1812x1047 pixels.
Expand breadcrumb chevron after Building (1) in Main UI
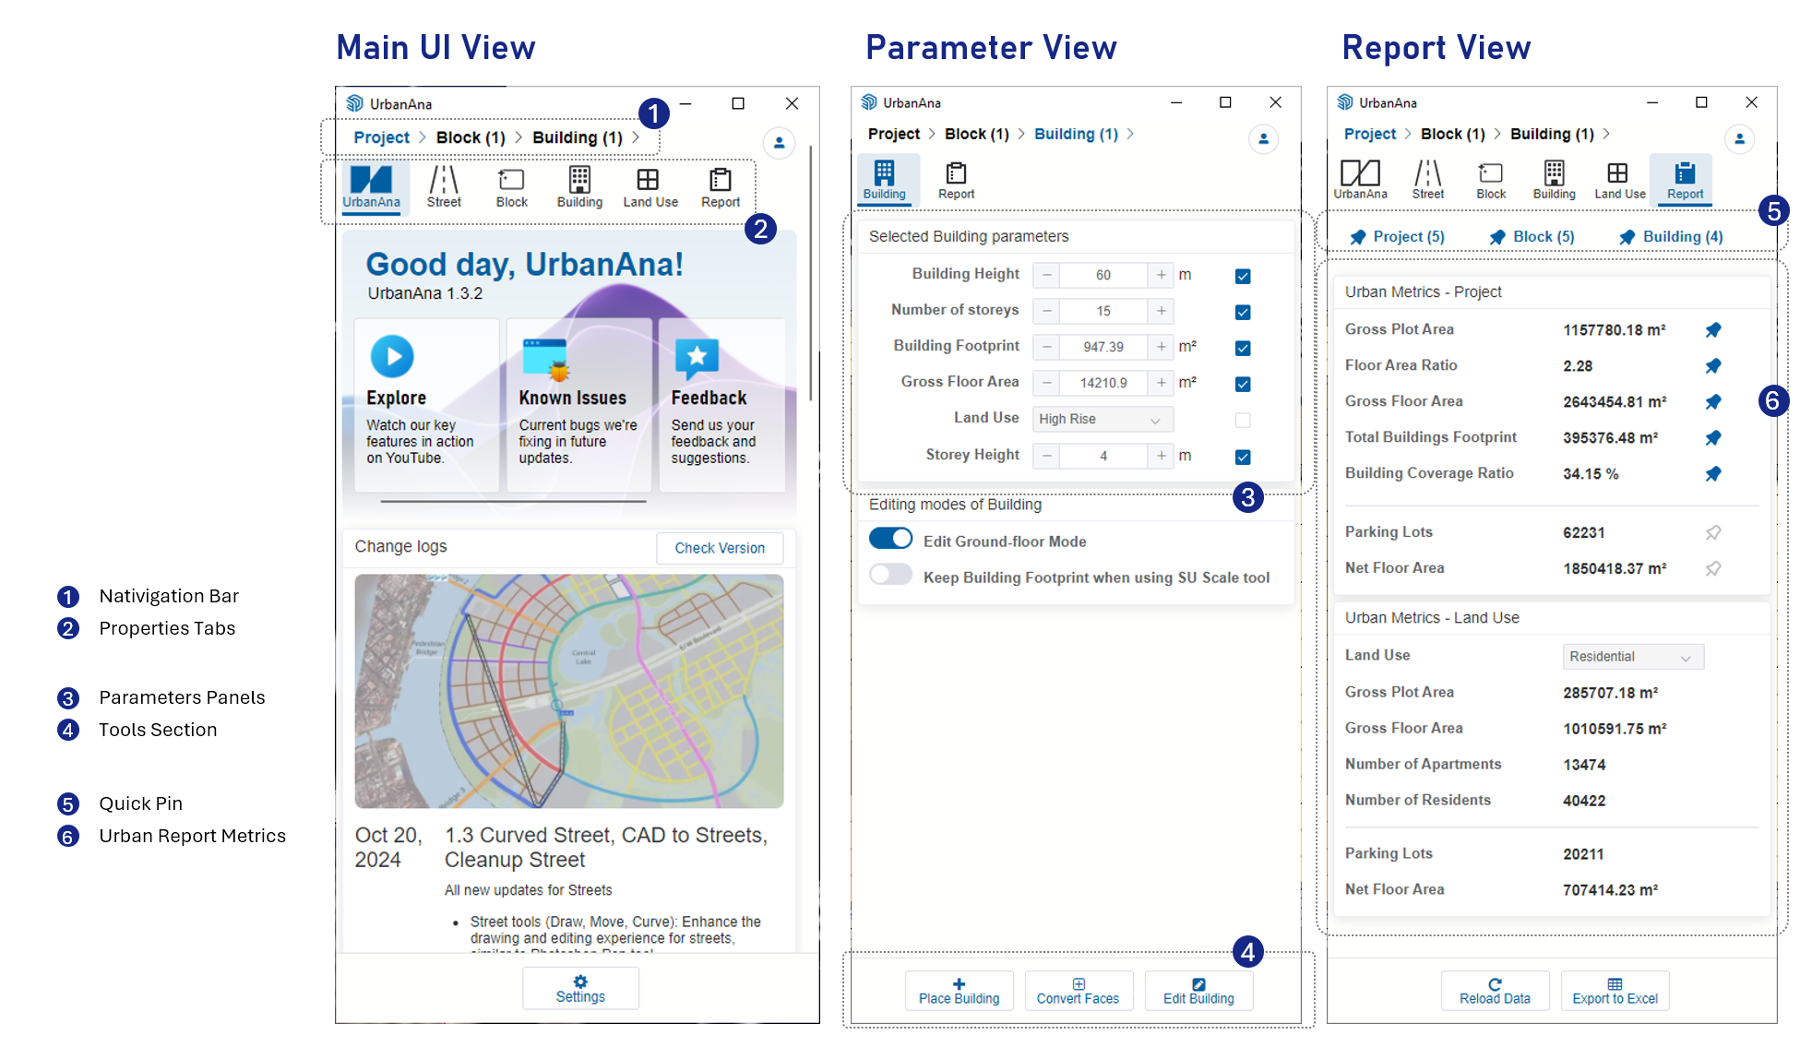636,137
